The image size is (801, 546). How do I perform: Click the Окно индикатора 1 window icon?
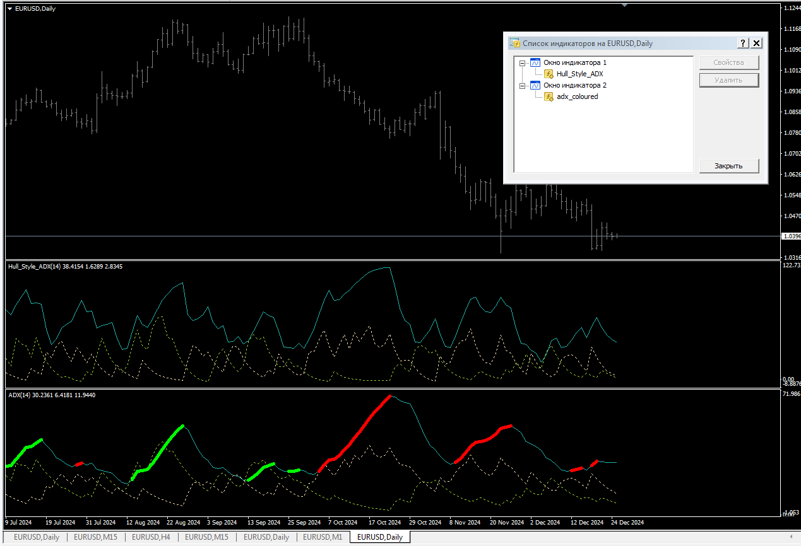click(x=535, y=62)
